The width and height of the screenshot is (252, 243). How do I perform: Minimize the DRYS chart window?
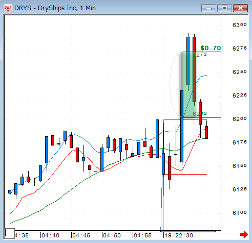(208, 8)
